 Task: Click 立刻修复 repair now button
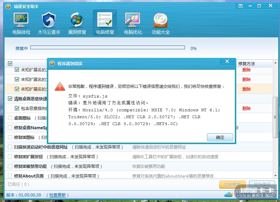[x=232, y=184]
